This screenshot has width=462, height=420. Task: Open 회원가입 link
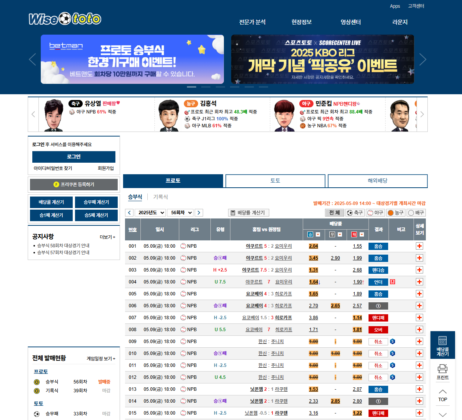point(106,168)
